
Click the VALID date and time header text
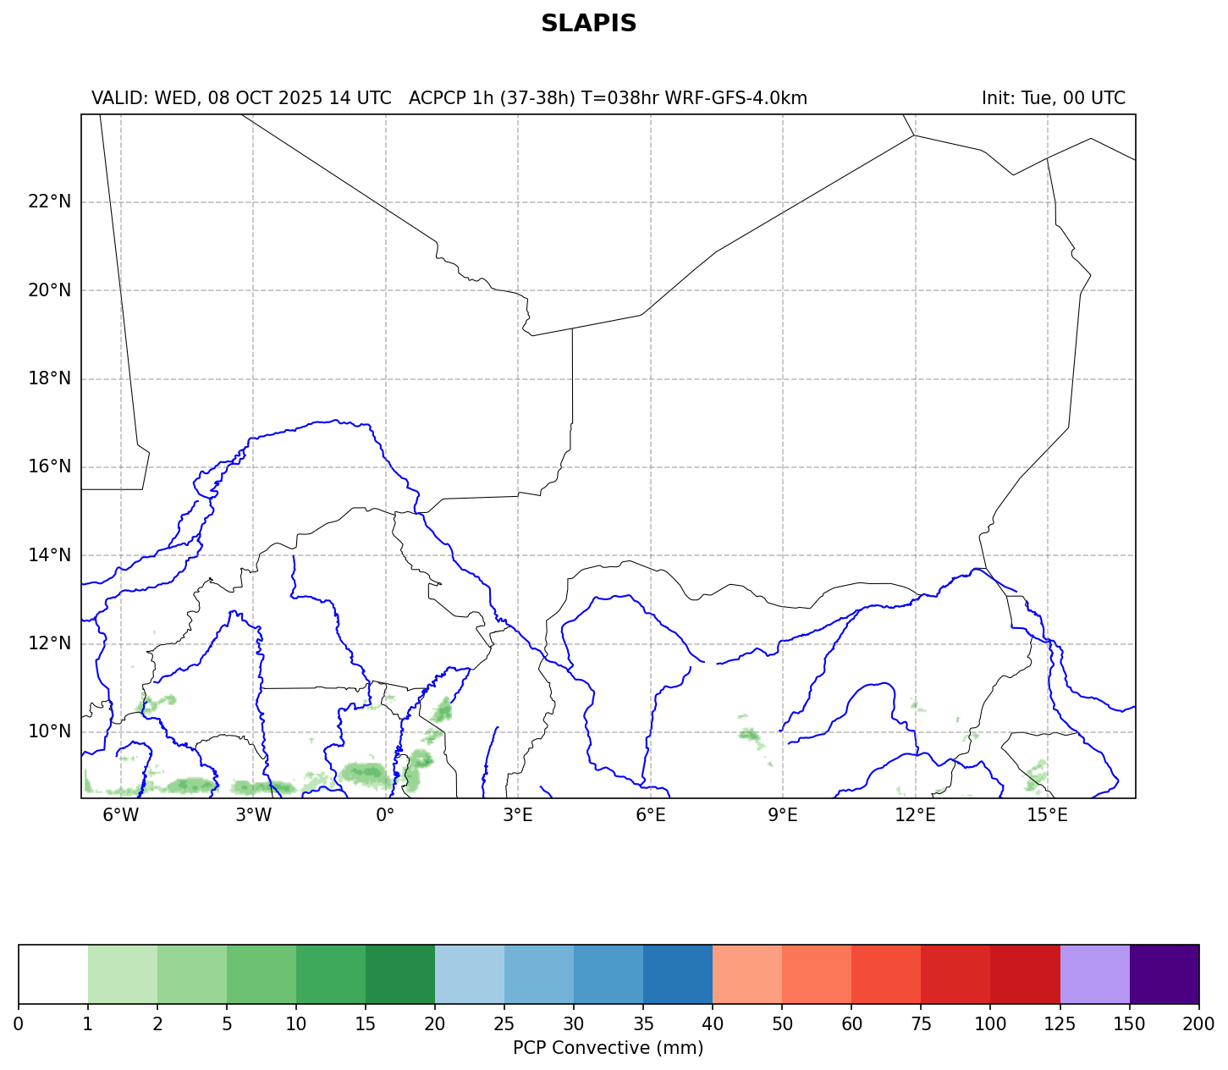pos(241,98)
